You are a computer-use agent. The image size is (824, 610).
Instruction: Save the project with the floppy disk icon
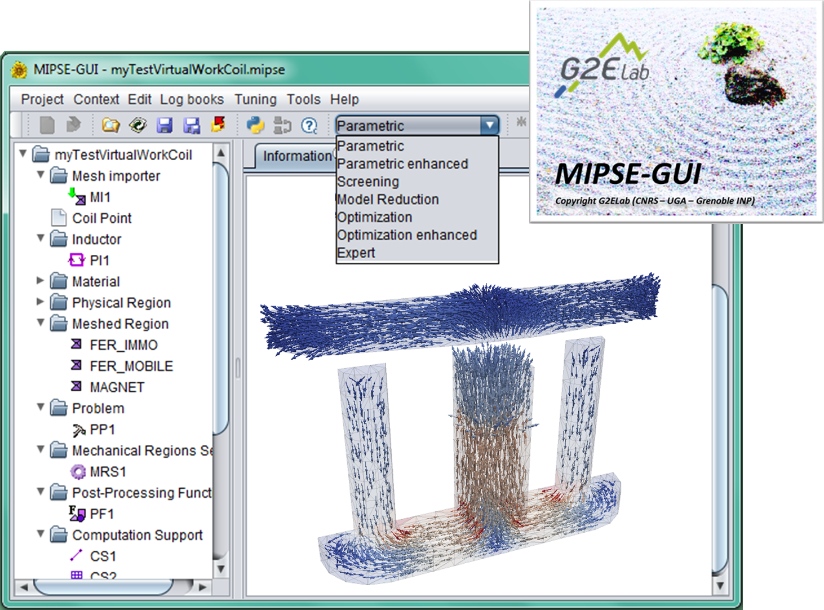click(x=165, y=125)
